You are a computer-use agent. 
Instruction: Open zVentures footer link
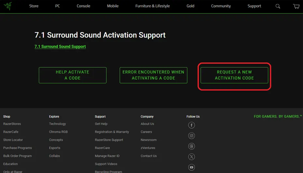[148, 148]
